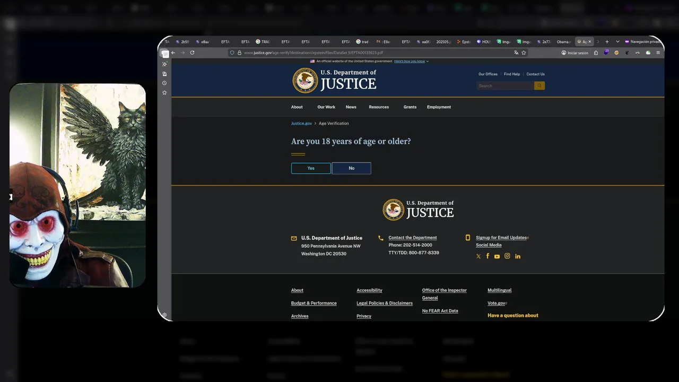This screenshot has width=679, height=382.
Task: Switch to the 2b59 tab
Action: pyautogui.click(x=182, y=41)
